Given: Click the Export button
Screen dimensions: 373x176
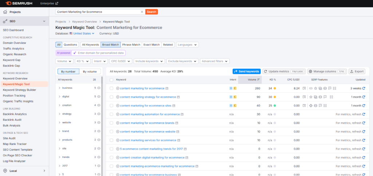Looking at the screenshot, I should tap(357, 71).
